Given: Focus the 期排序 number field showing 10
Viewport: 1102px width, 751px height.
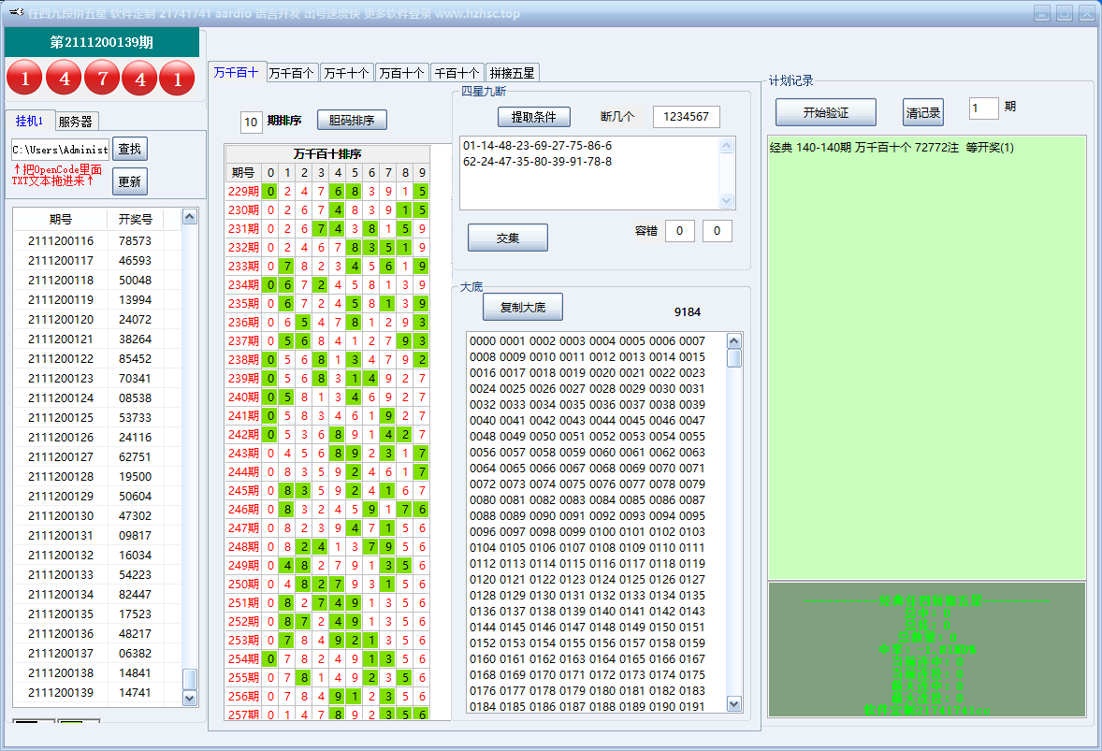Looking at the screenshot, I should point(251,123).
